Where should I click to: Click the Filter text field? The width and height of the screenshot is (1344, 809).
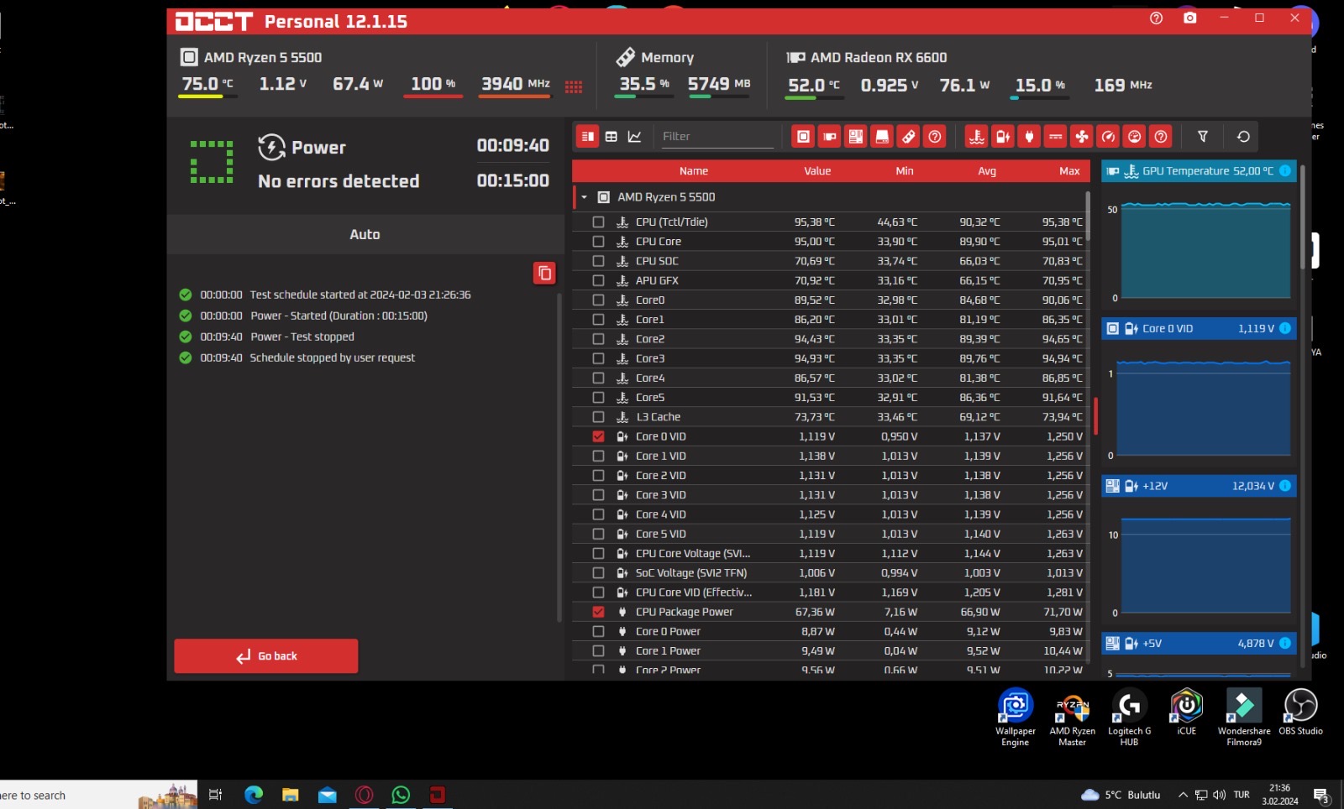[x=717, y=137]
